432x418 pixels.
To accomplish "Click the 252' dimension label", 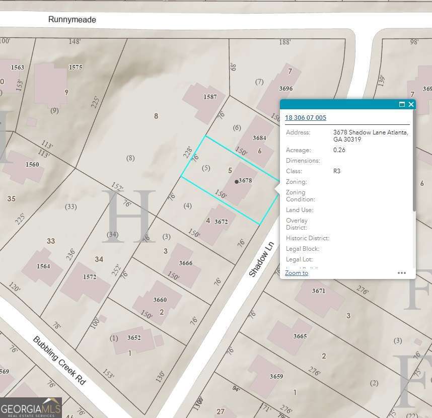I will (x=116, y=270).
